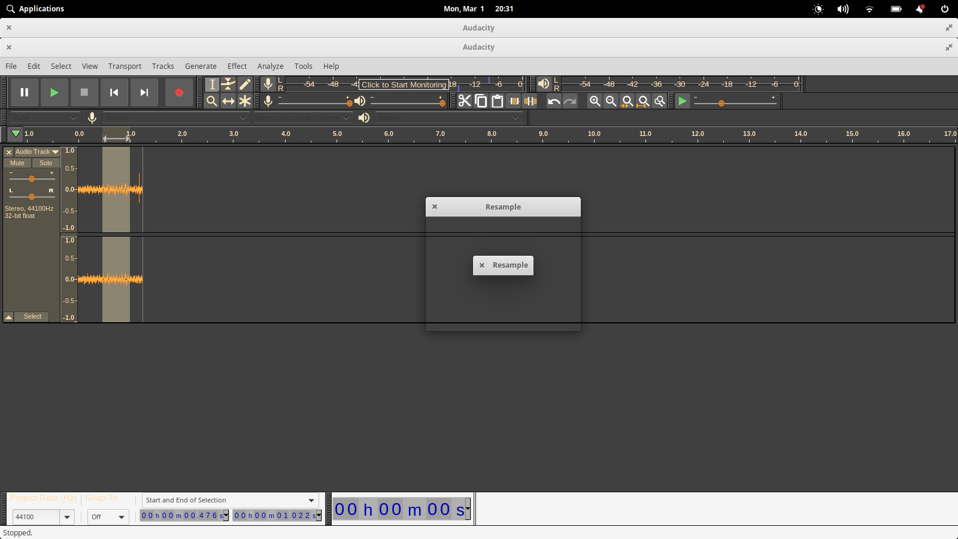Screen dimensions: 958x539
Task: Open the Generate menu
Action: click(x=201, y=66)
